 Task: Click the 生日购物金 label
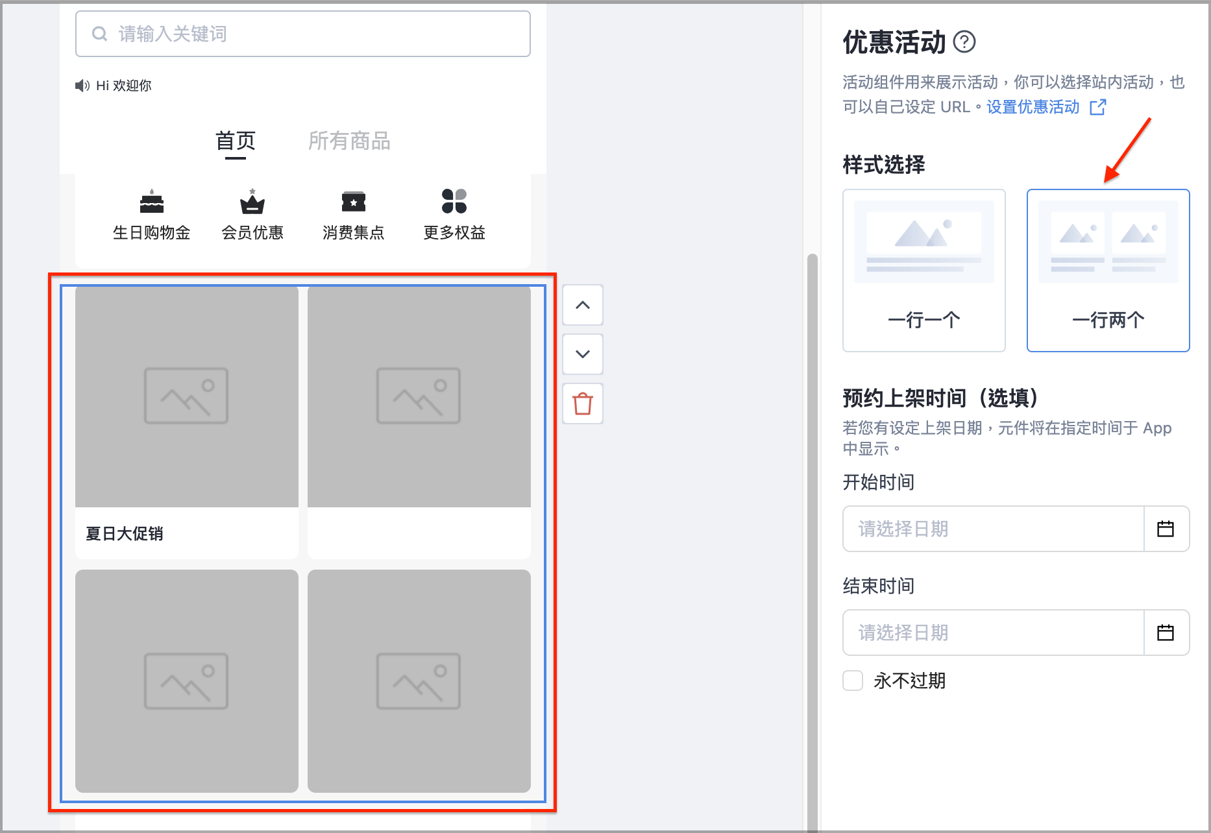pos(152,232)
